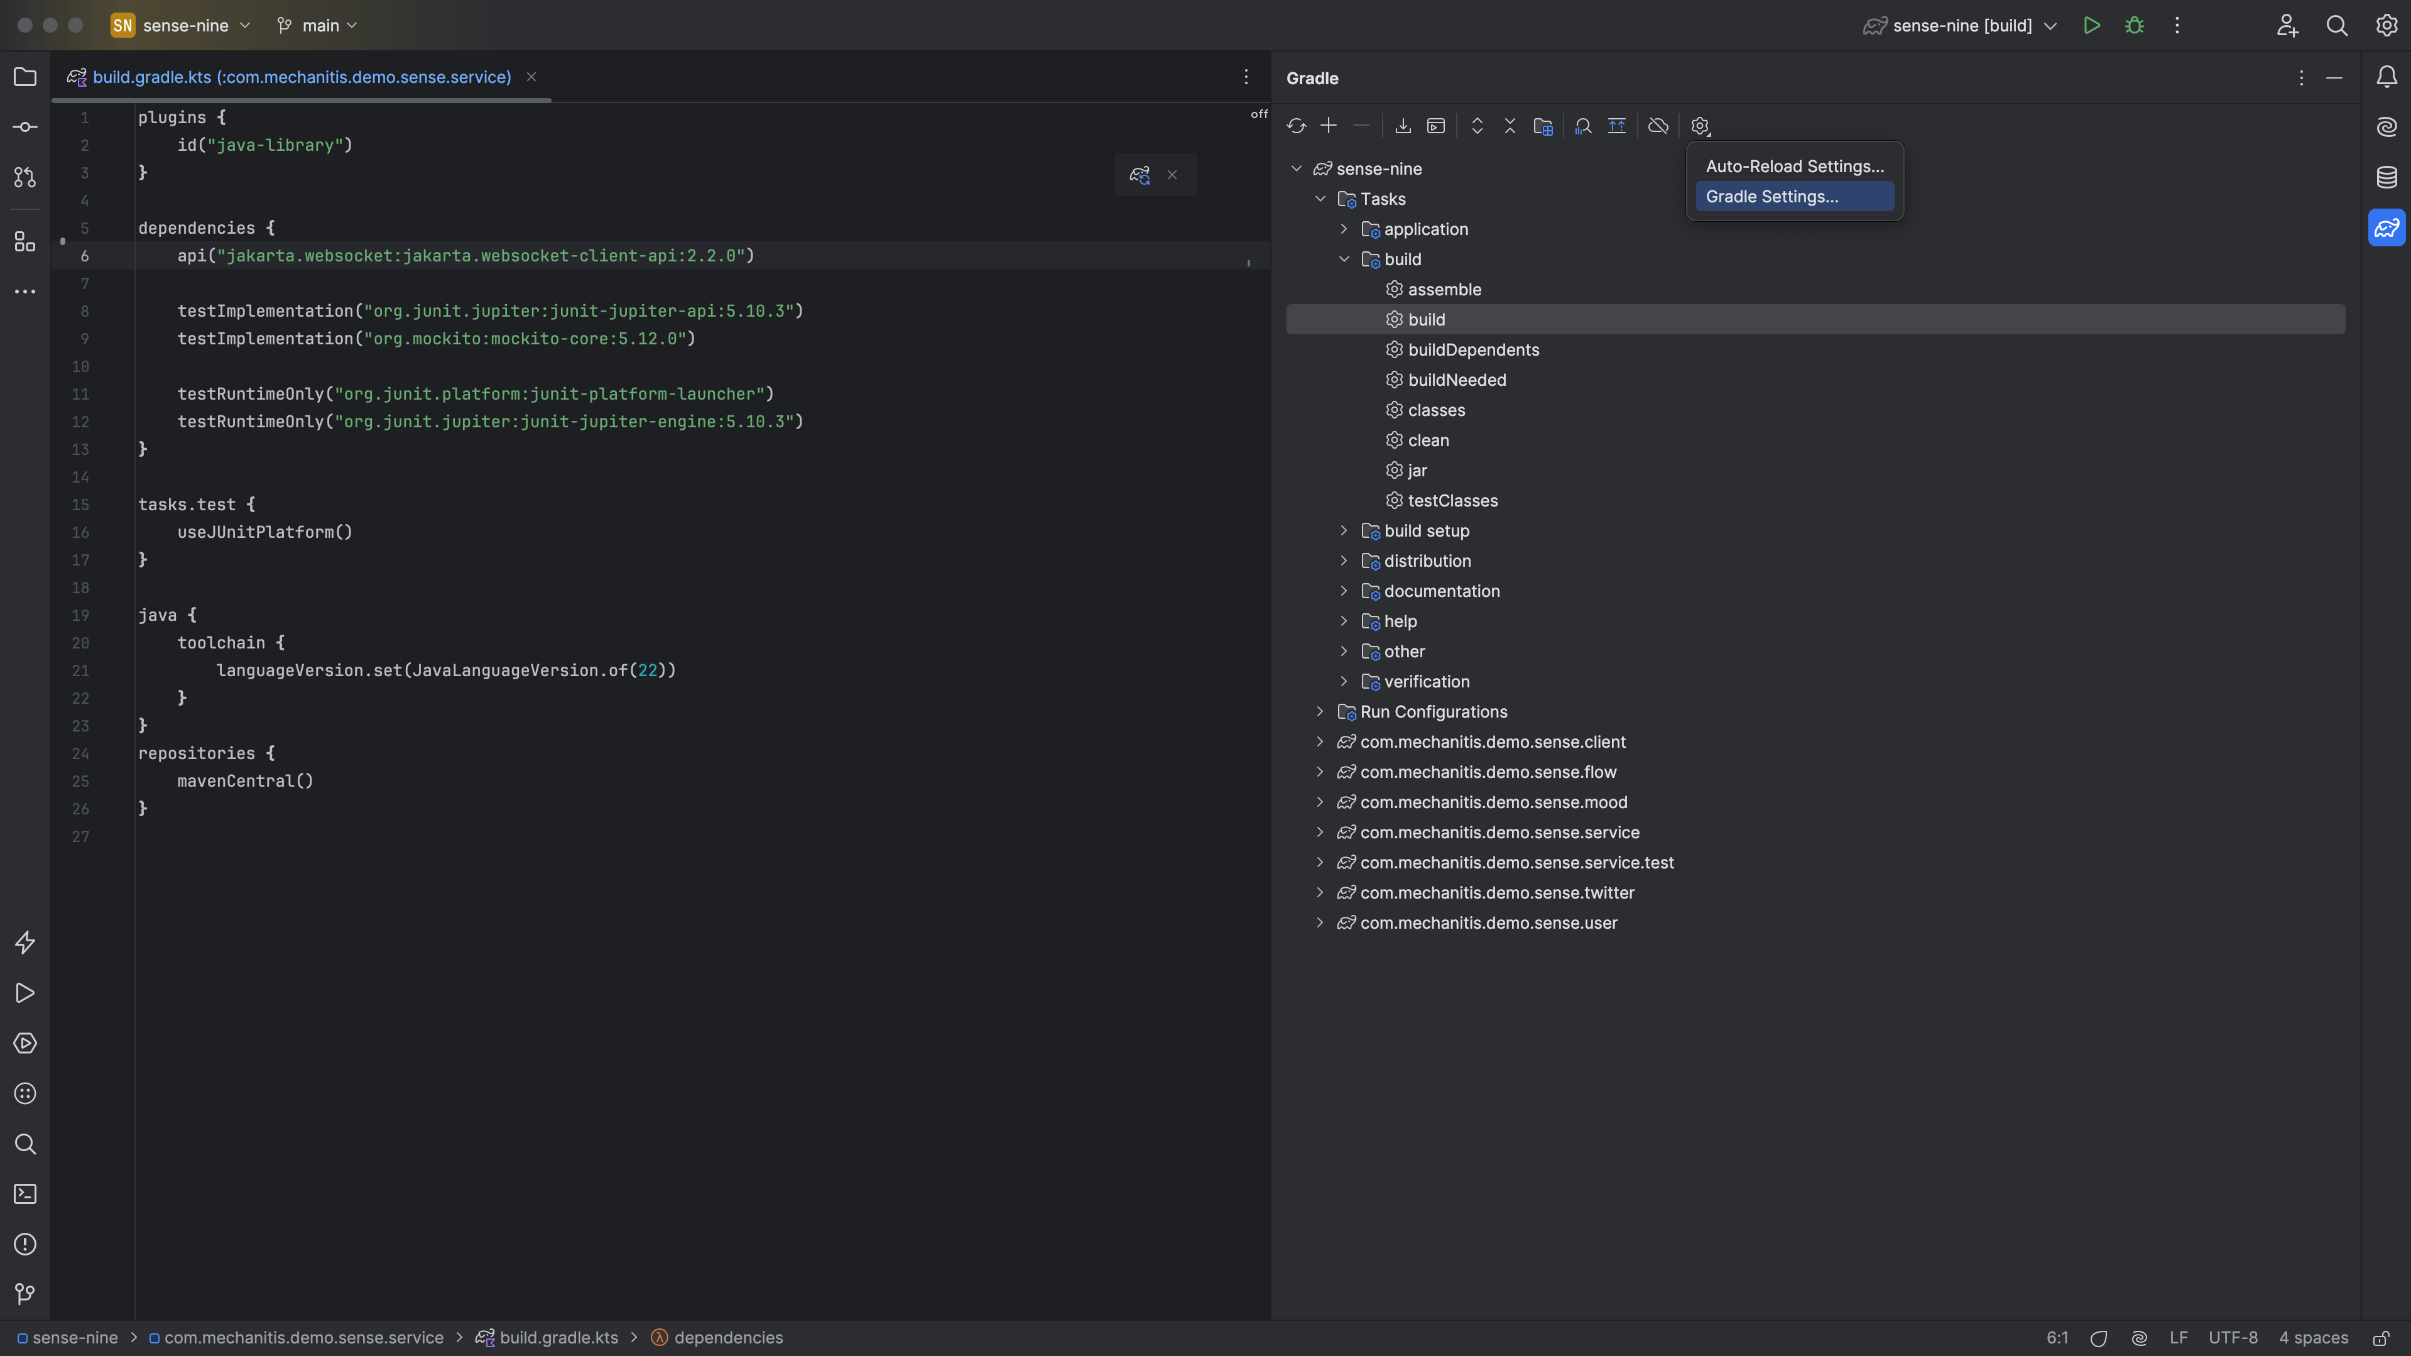Open Database tool window in right sidebar
Viewport: 2411px width, 1356px height.
tap(2386, 177)
